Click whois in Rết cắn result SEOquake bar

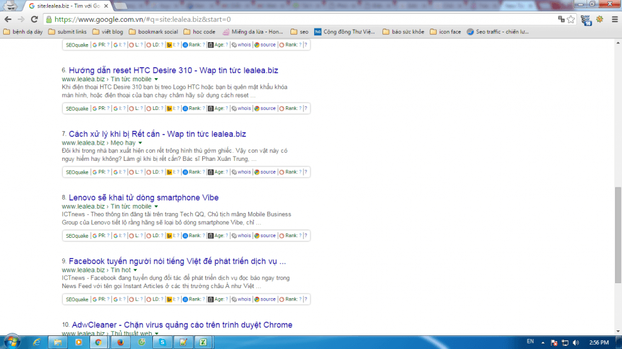(241, 172)
